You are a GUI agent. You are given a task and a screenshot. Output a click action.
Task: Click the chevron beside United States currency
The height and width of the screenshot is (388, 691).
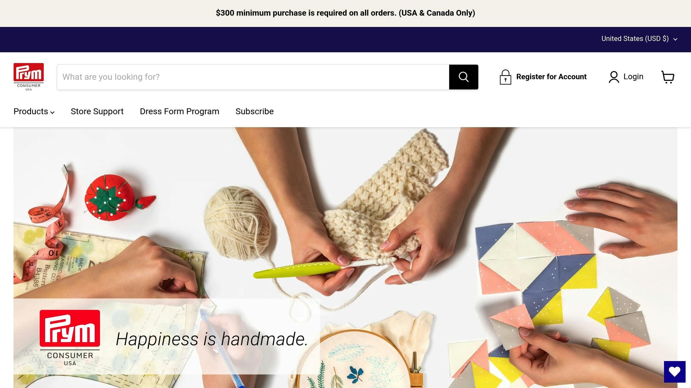tap(675, 39)
